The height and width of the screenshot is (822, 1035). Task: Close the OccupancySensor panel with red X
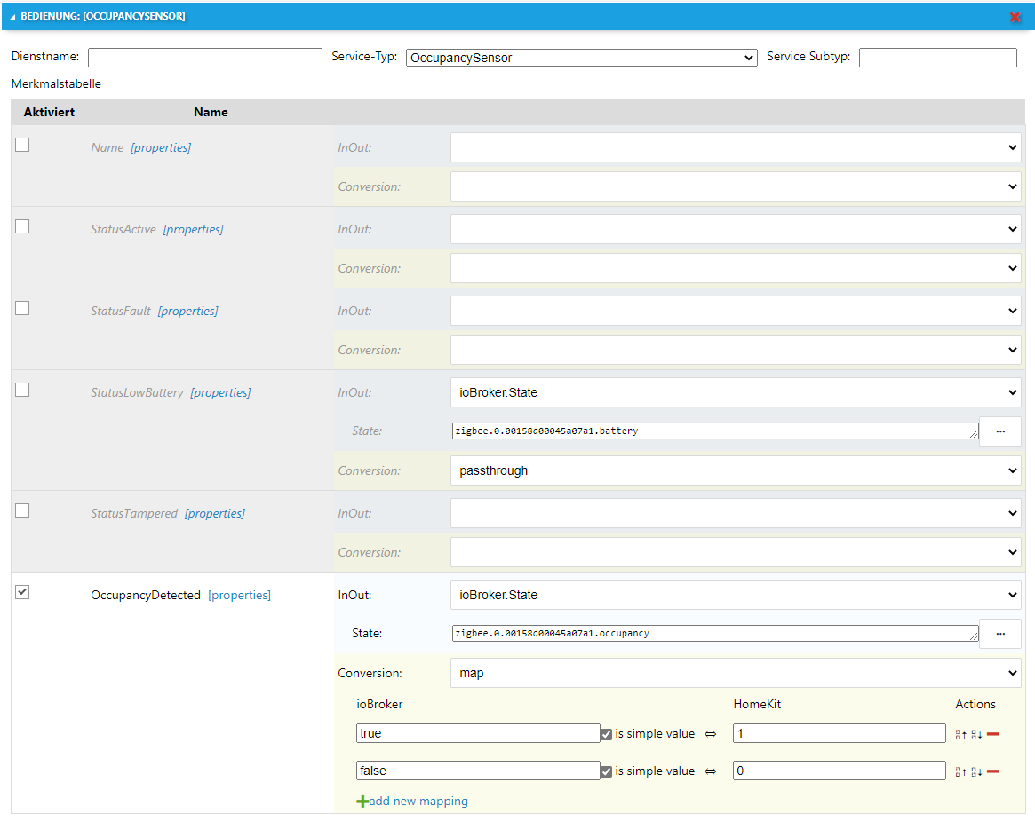(1015, 17)
